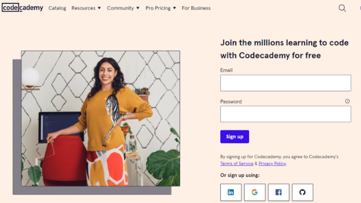Open the Catalog menu item

(57, 8)
